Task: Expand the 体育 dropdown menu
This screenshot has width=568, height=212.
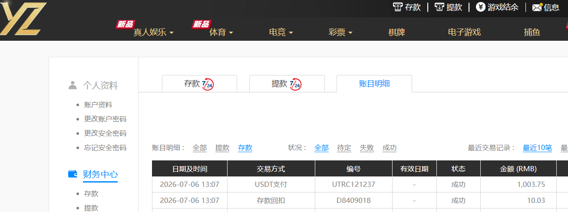Action: 221,32
